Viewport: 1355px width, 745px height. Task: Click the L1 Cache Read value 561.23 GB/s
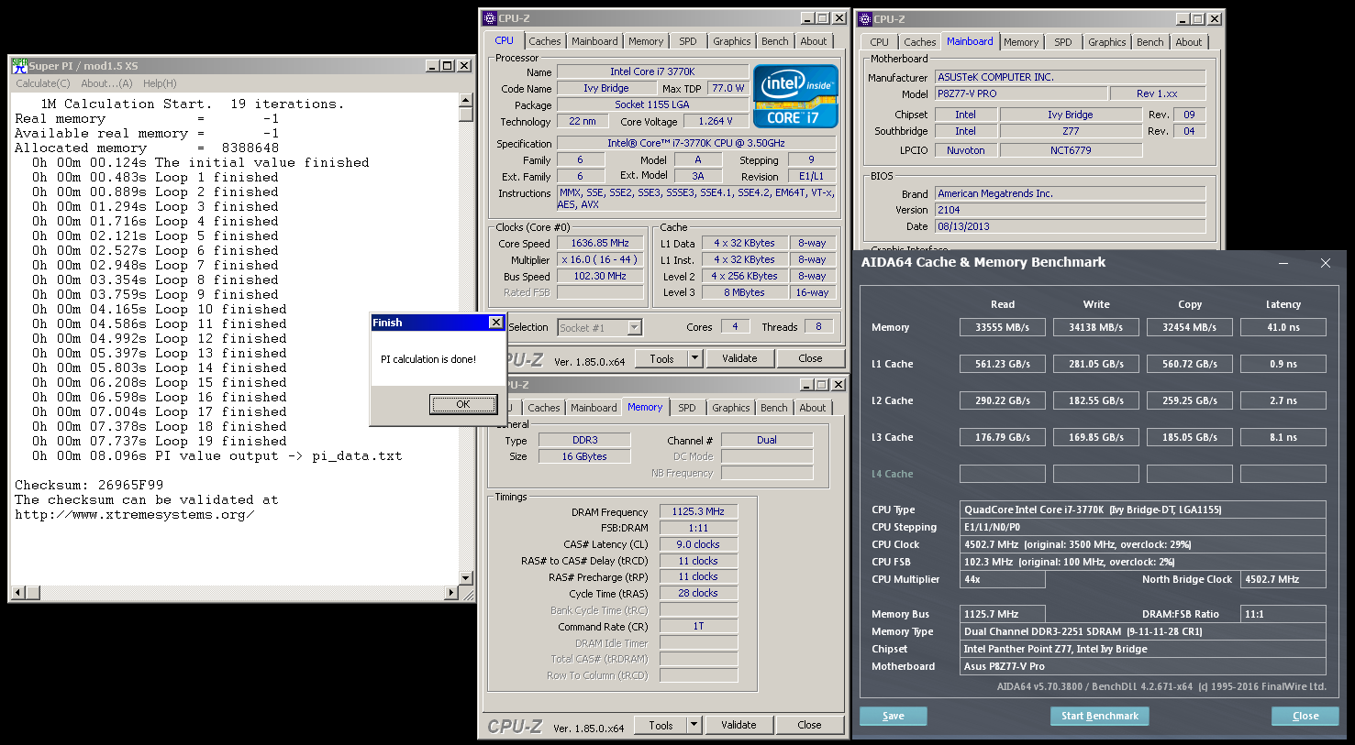click(x=1003, y=364)
